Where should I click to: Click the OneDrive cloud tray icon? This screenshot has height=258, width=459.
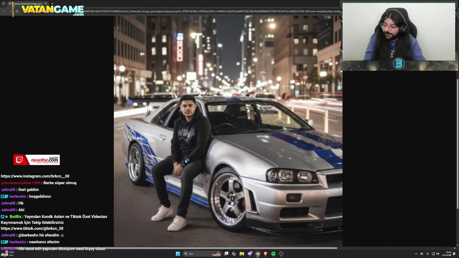pyautogui.click(x=422, y=254)
